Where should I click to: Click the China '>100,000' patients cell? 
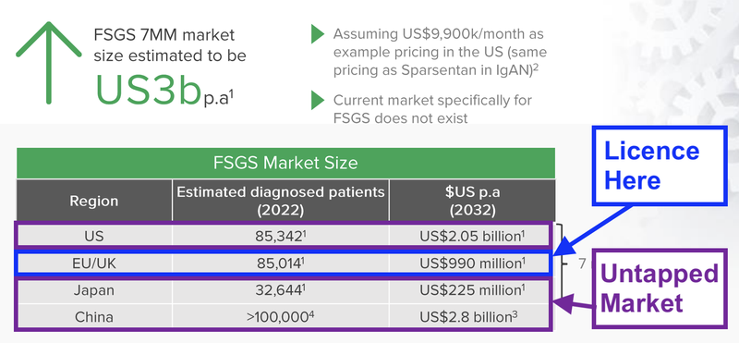(281, 316)
